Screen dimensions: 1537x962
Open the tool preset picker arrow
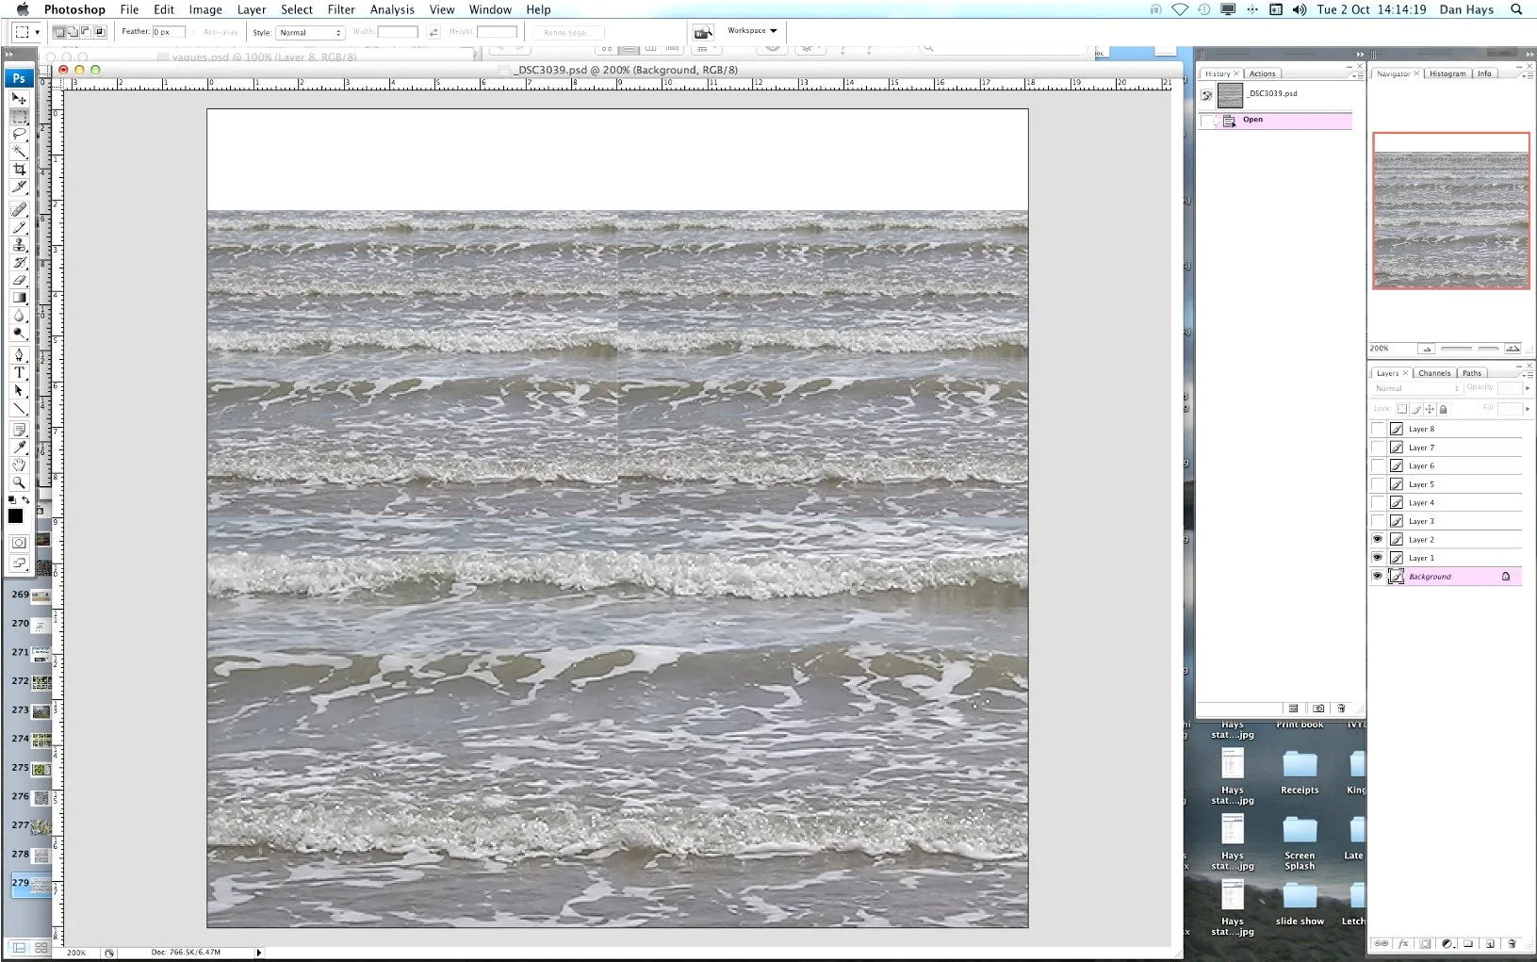[37, 32]
